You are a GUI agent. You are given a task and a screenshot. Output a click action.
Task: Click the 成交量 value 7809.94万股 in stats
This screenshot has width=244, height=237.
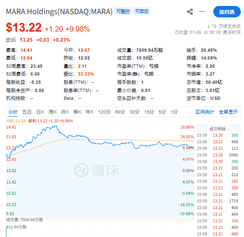pyautogui.click(x=150, y=50)
